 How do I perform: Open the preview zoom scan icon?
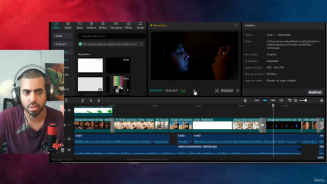(x=217, y=90)
